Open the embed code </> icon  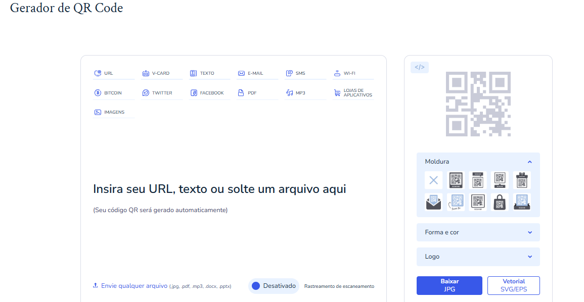(x=420, y=67)
